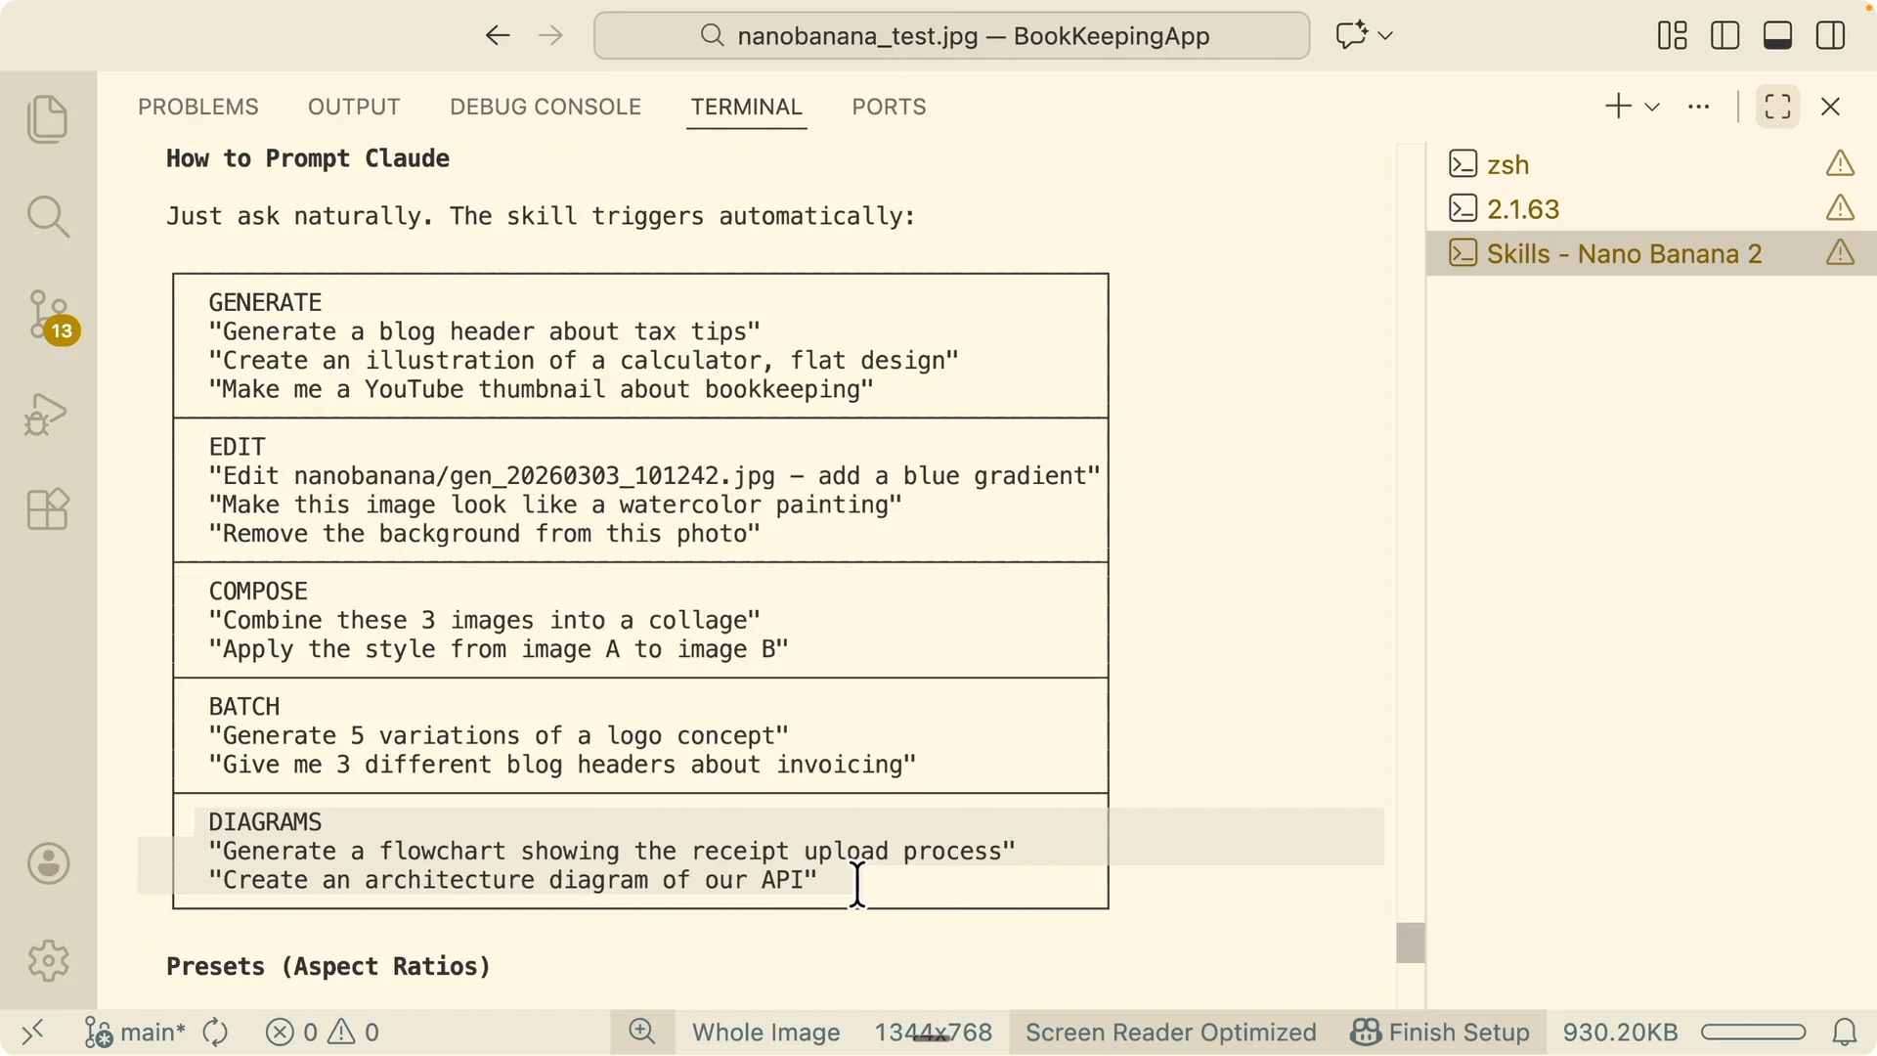
Task: Open the panel more actions ellipsis
Action: (x=1699, y=107)
